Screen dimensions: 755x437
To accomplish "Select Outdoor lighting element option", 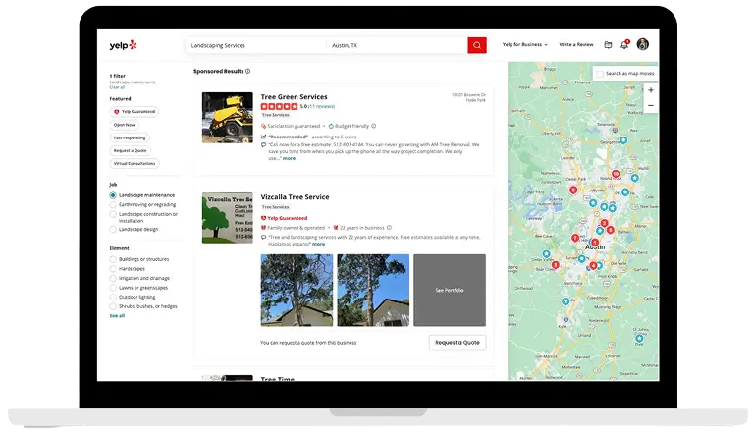I will 113,298.
